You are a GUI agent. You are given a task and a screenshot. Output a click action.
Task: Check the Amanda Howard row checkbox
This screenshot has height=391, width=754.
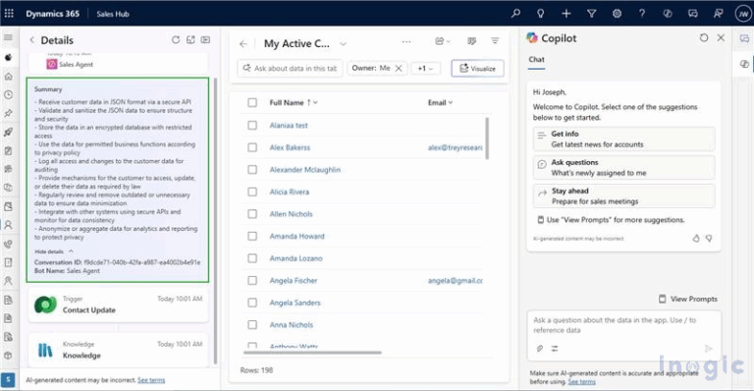pyautogui.click(x=252, y=236)
